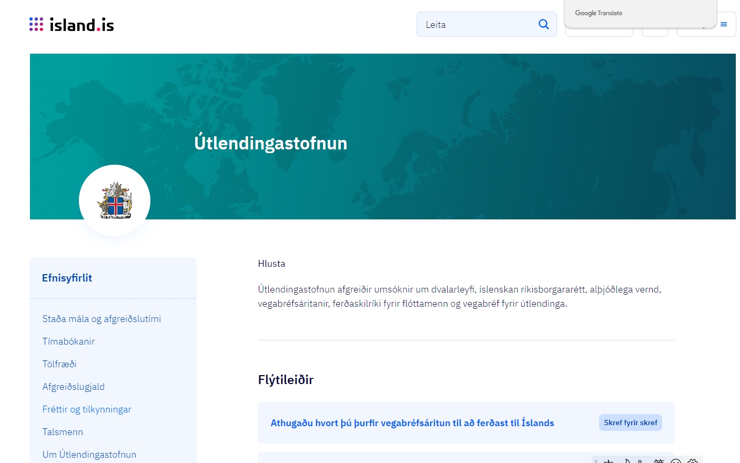Go to Tímabókanir in sidebar

click(x=68, y=341)
